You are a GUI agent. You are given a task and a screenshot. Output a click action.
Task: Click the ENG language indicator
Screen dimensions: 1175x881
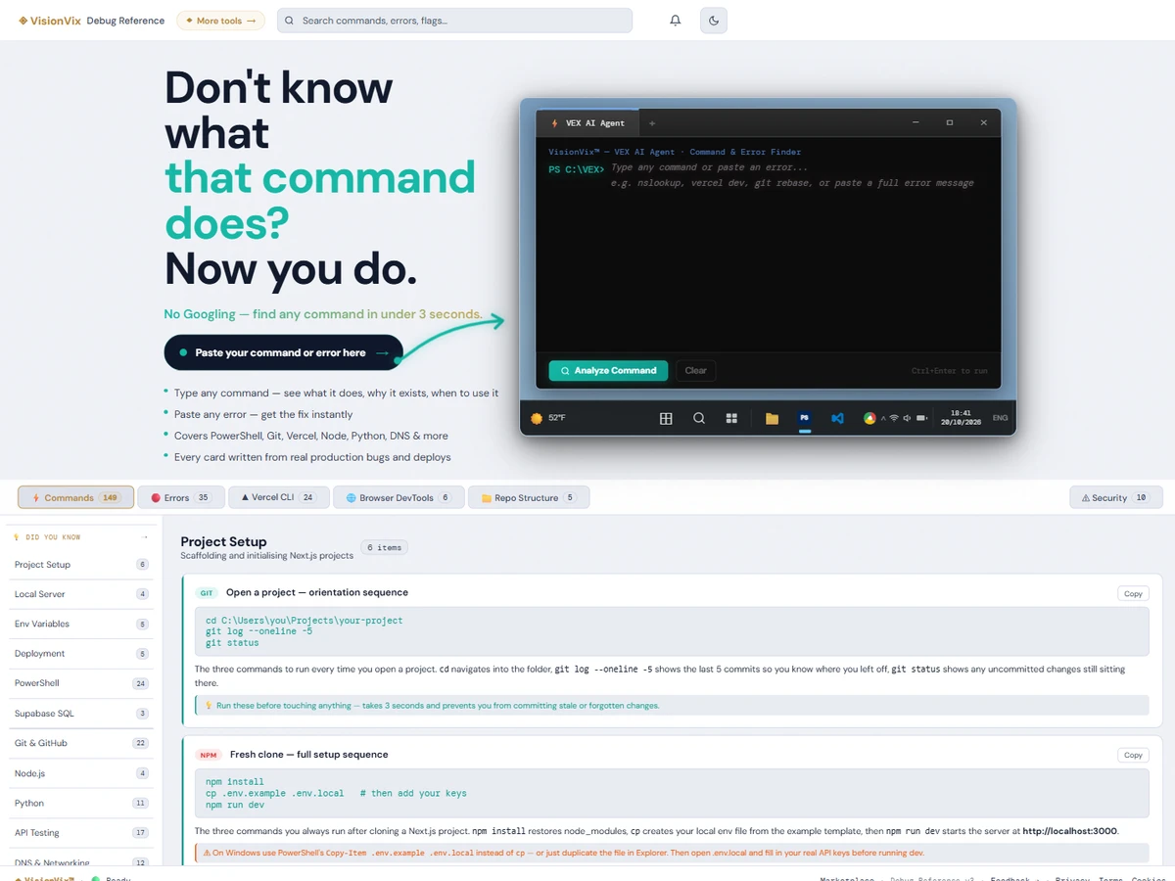tap(1000, 418)
